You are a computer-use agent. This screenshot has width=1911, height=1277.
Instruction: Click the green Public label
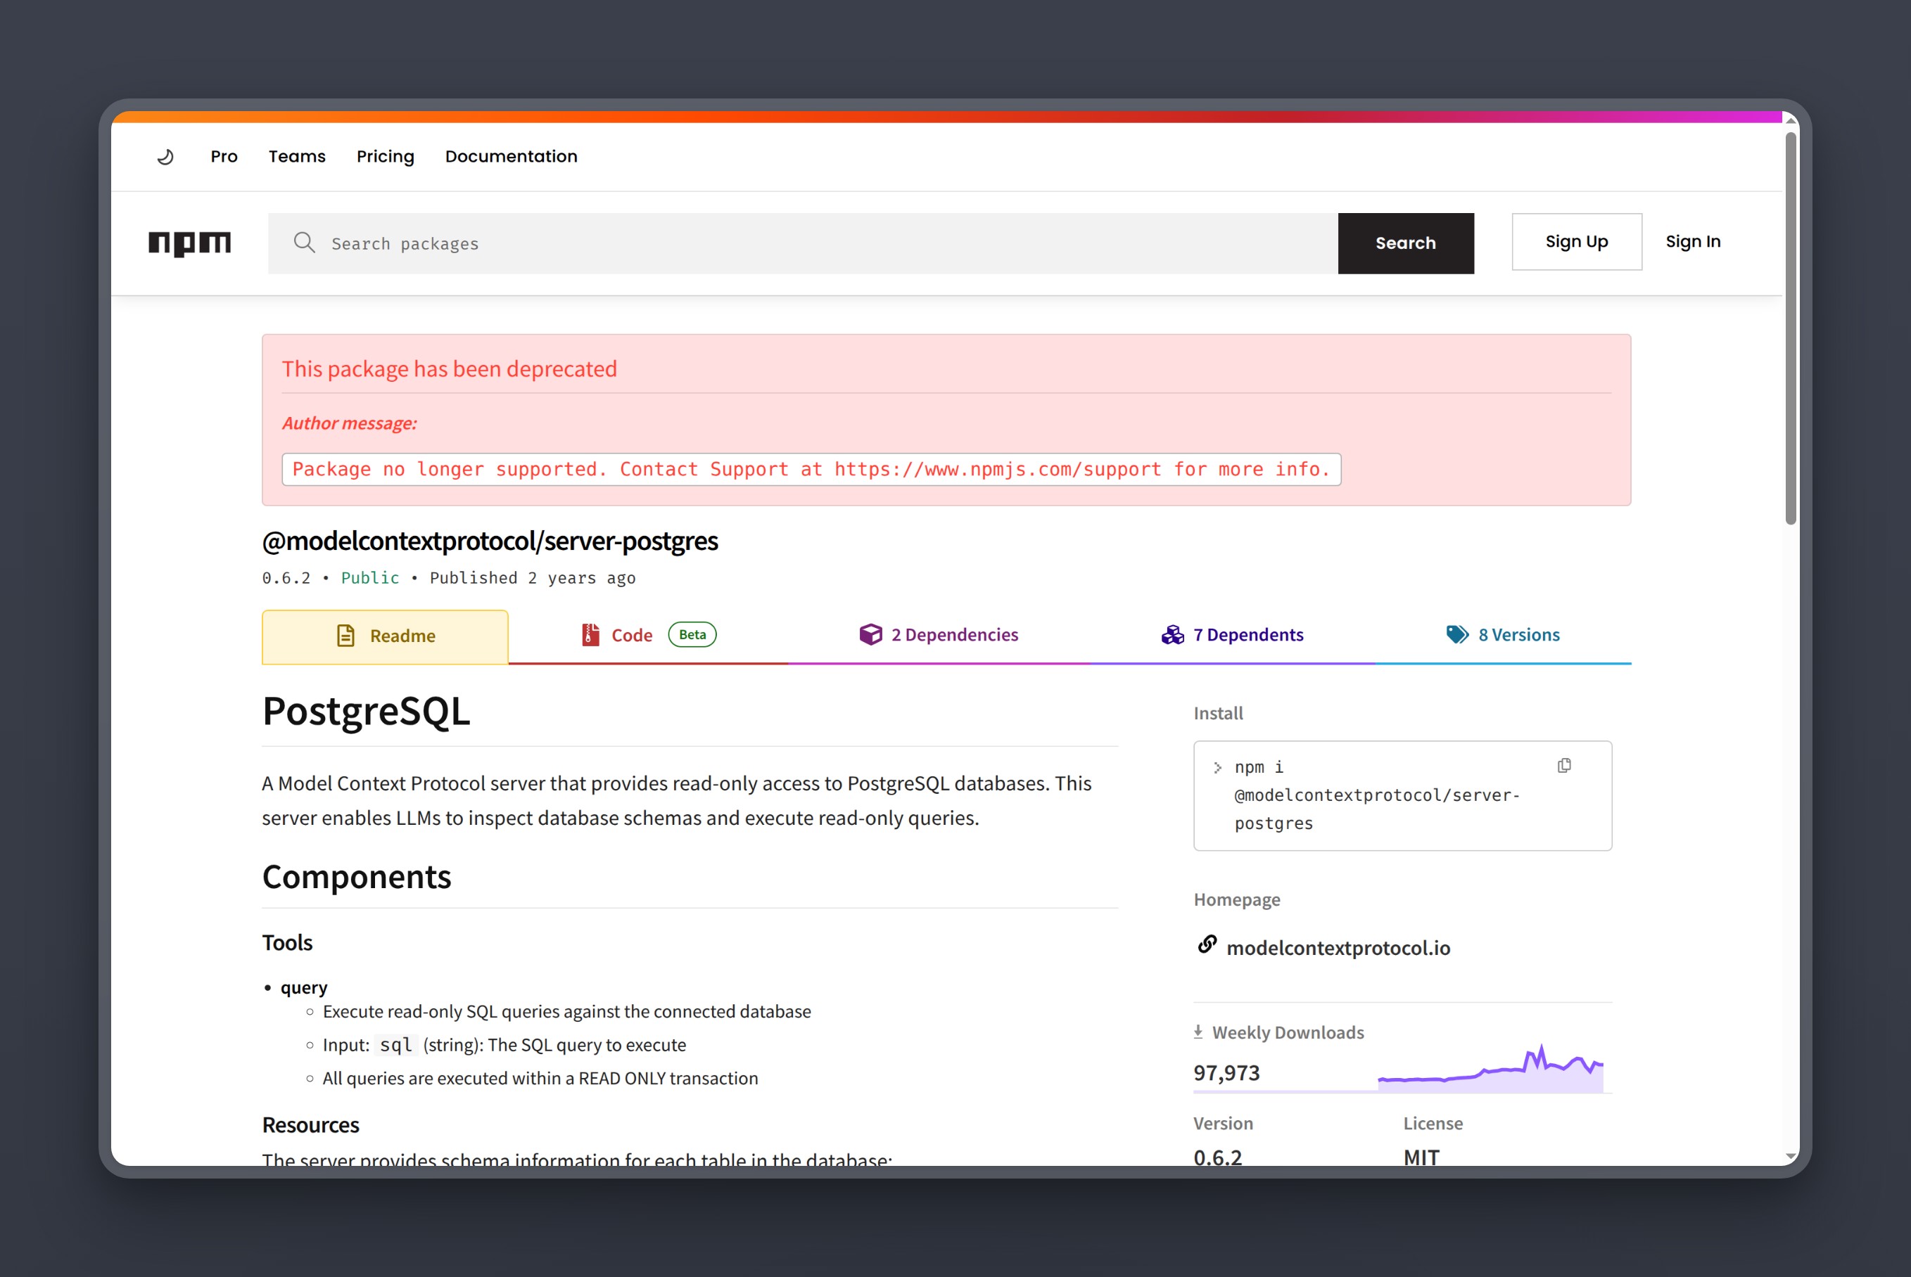pyautogui.click(x=370, y=577)
